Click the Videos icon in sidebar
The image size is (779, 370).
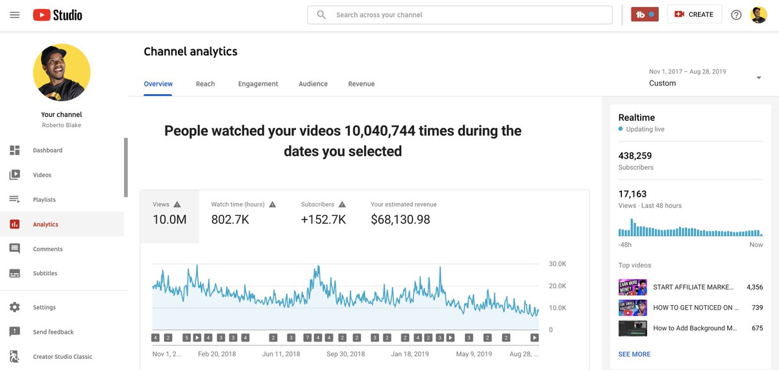pyautogui.click(x=14, y=175)
